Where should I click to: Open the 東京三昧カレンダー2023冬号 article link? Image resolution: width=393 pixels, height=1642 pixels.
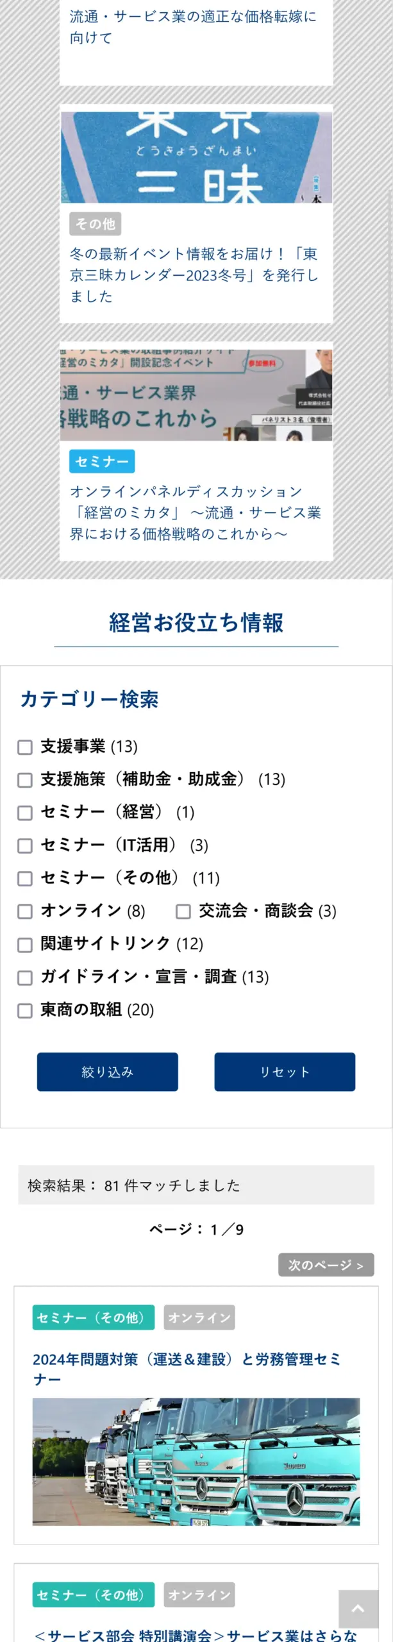click(194, 275)
